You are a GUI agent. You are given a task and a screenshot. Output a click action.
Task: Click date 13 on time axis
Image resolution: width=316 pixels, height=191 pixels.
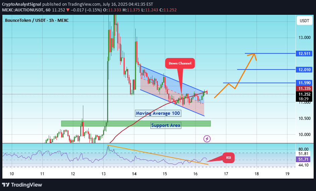103,174
